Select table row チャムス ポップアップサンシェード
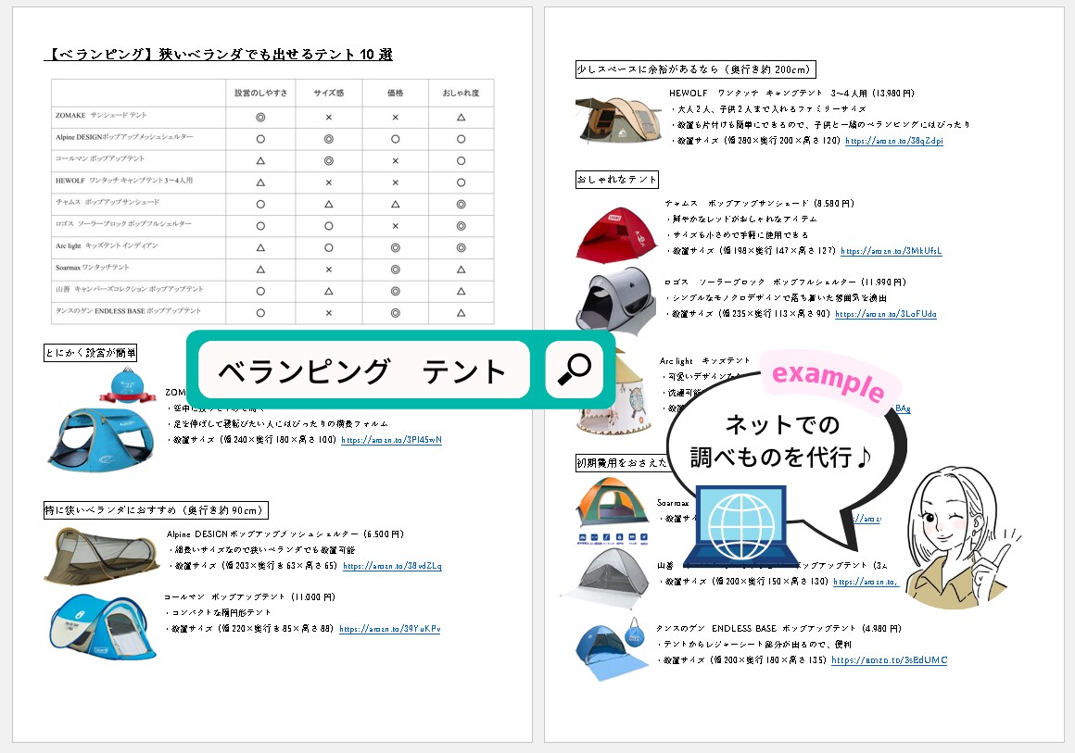Screen dimensions: 1075x753 click(272, 204)
